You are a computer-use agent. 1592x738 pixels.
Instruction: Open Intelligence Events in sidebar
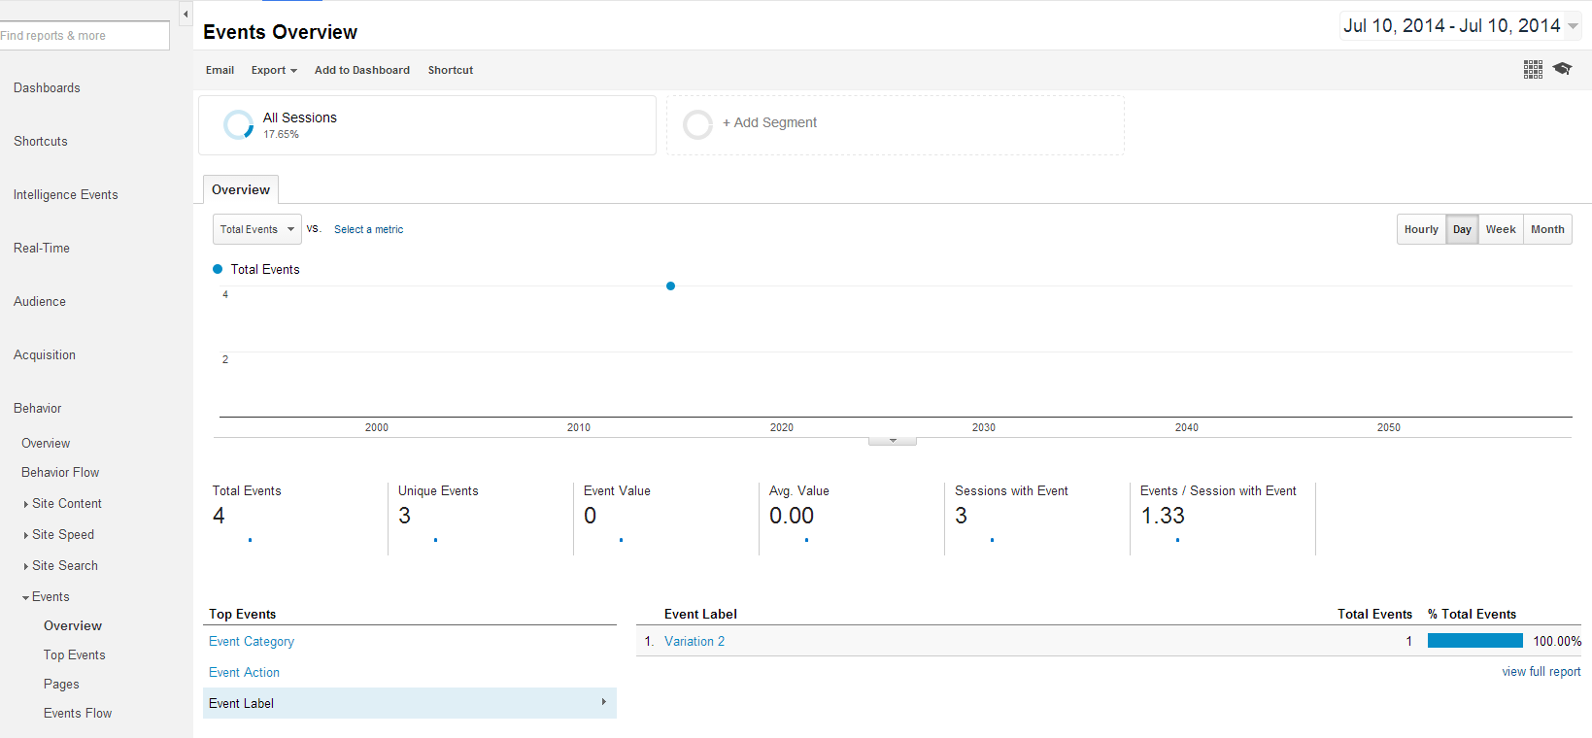pyautogui.click(x=65, y=194)
